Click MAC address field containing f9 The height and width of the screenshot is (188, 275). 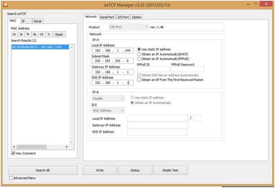(x=28, y=34)
